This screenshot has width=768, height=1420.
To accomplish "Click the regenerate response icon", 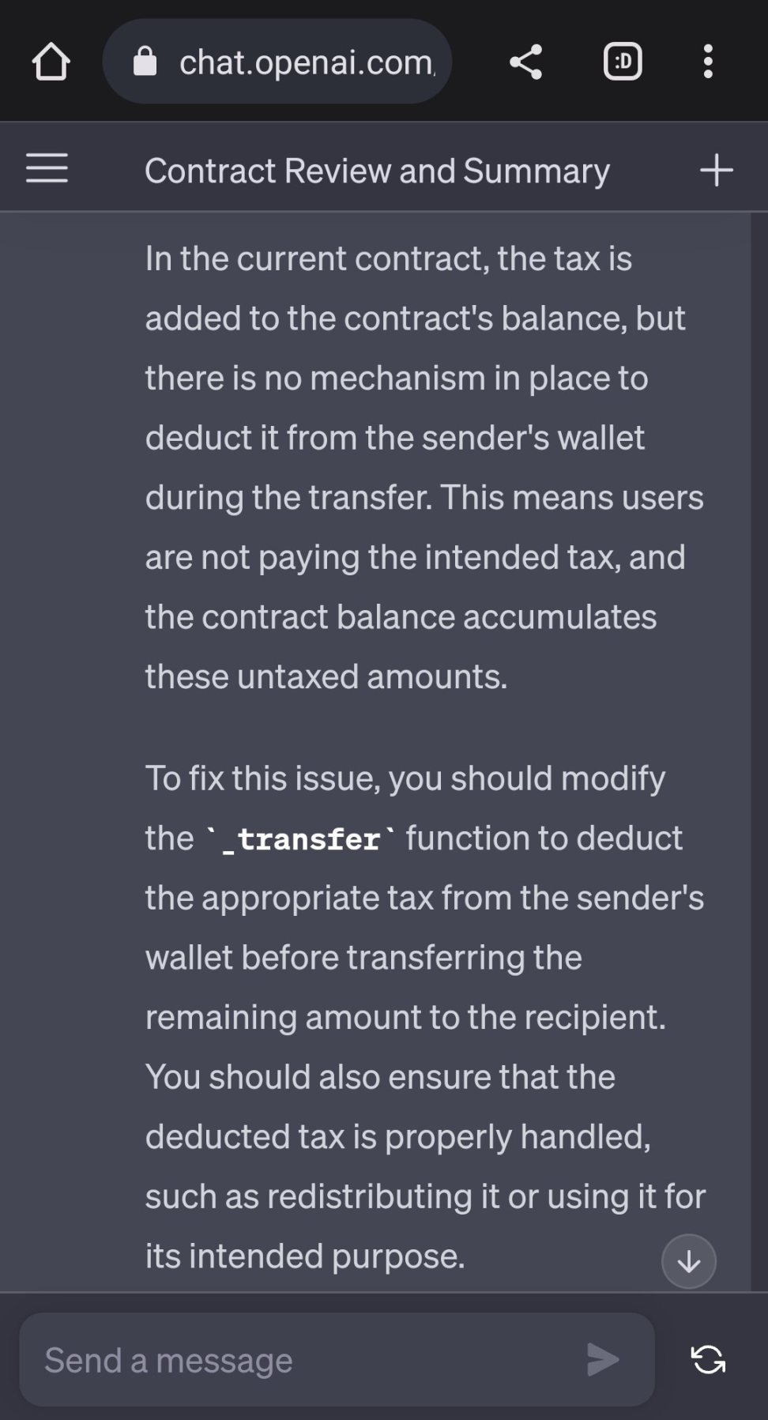I will pyautogui.click(x=708, y=1359).
